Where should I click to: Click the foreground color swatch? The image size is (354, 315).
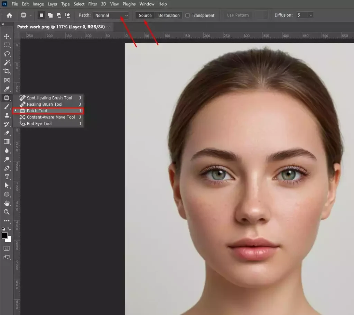point(5,236)
